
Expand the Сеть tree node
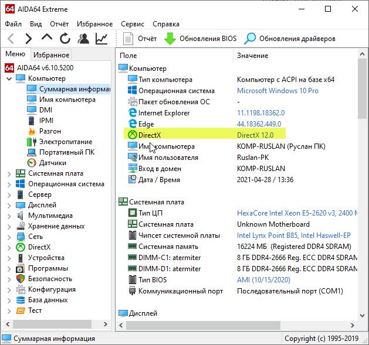[9, 237]
